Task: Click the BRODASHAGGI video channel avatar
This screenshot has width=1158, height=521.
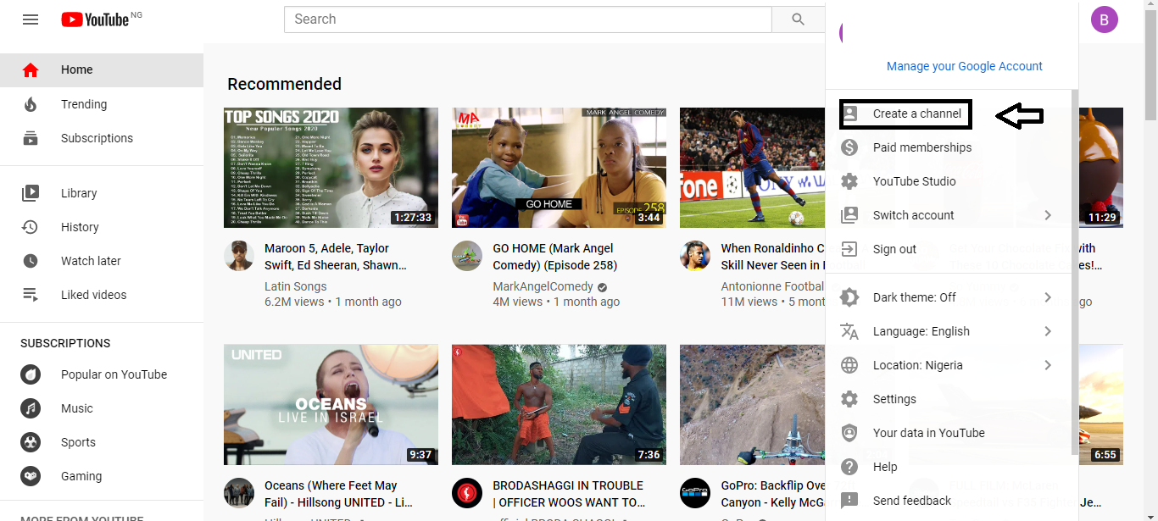Action: click(x=467, y=492)
